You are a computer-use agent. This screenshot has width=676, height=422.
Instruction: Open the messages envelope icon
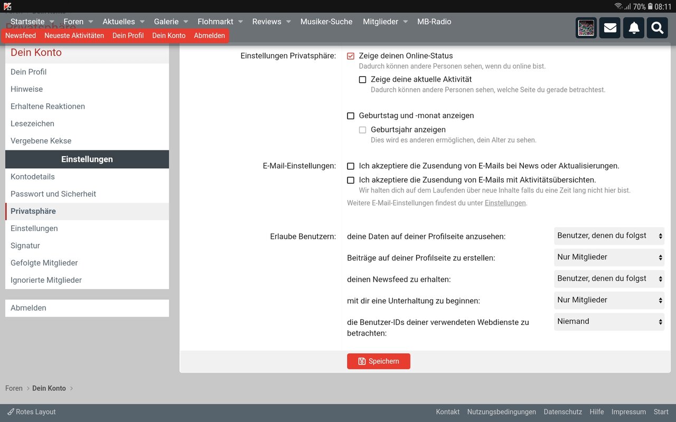click(x=610, y=28)
